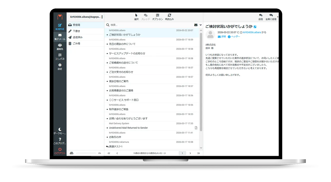The image size is (331, 182).
Task: Click 全員に返信 reply all button
Action: [x=271, y=17]
